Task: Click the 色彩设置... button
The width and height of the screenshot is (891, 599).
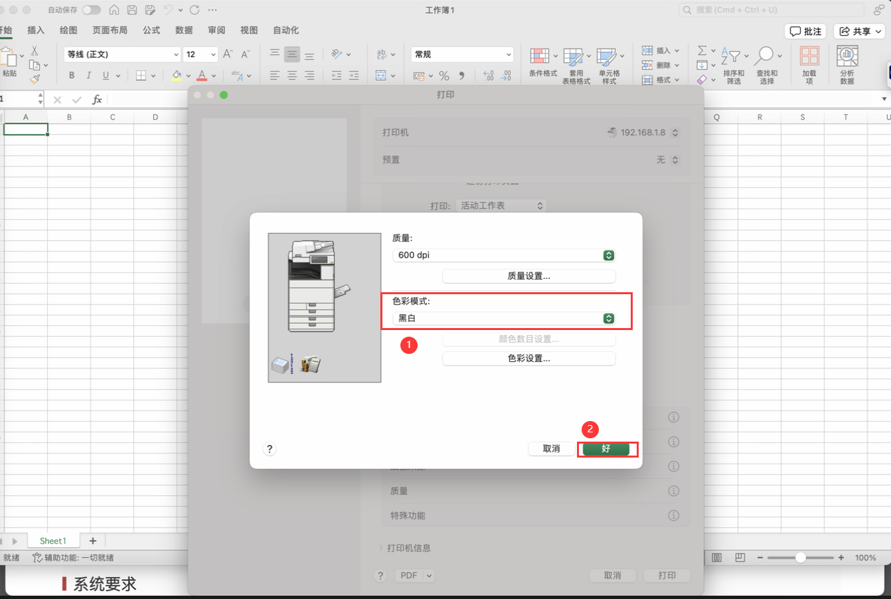Action: point(528,359)
